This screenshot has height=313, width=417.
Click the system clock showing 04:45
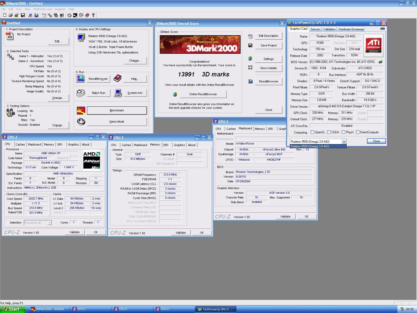point(410,309)
